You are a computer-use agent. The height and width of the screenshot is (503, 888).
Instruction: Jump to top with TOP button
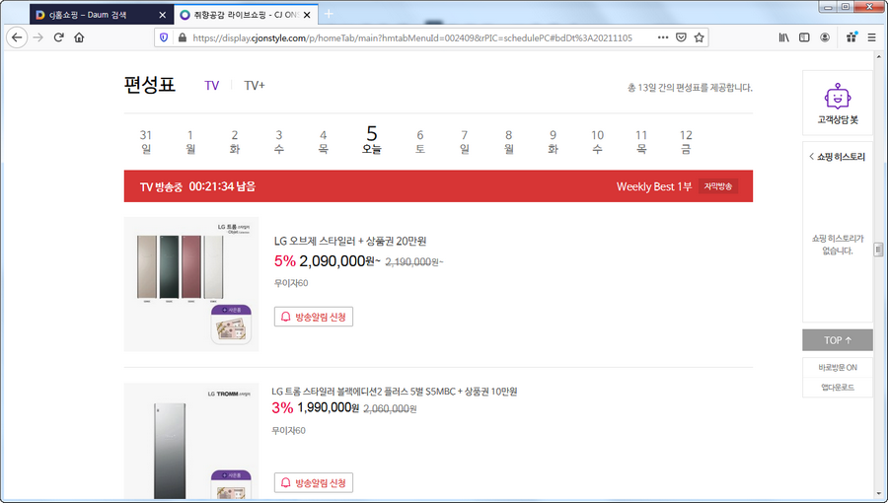pyautogui.click(x=838, y=340)
